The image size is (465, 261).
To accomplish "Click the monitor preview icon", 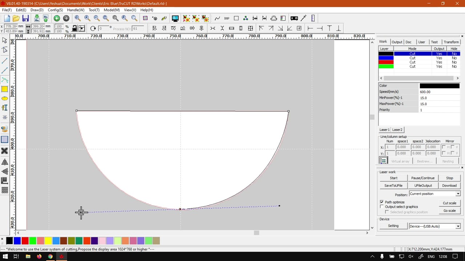I will point(175,18).
